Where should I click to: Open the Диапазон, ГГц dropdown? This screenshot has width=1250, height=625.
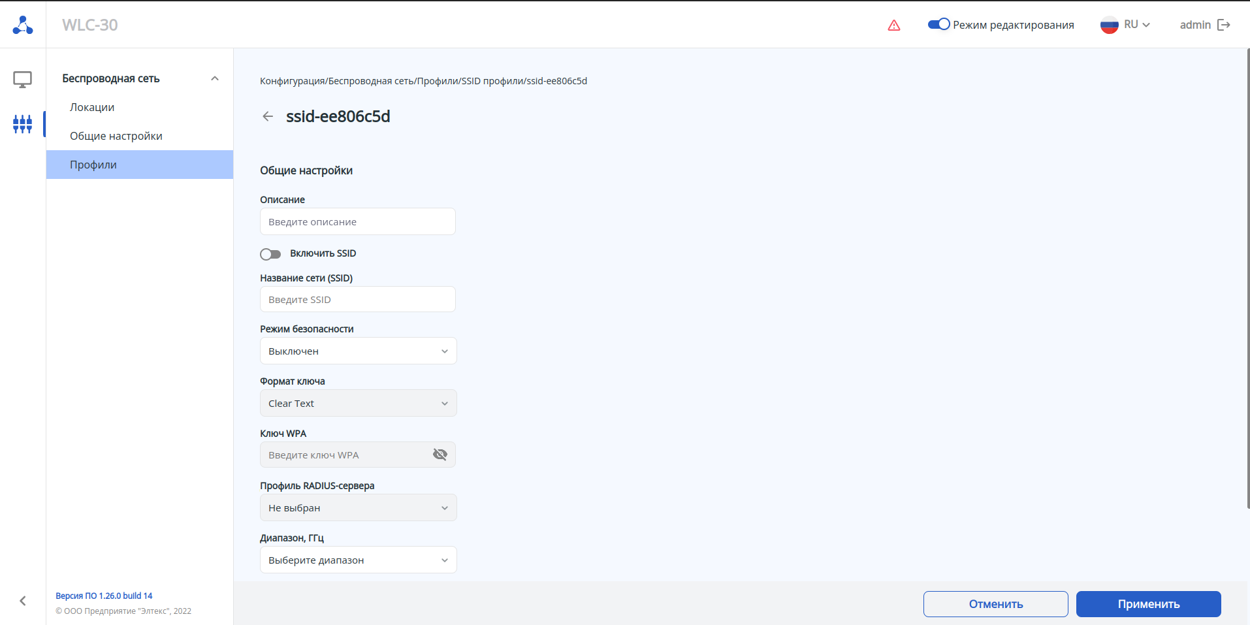[x=358, y=560]
